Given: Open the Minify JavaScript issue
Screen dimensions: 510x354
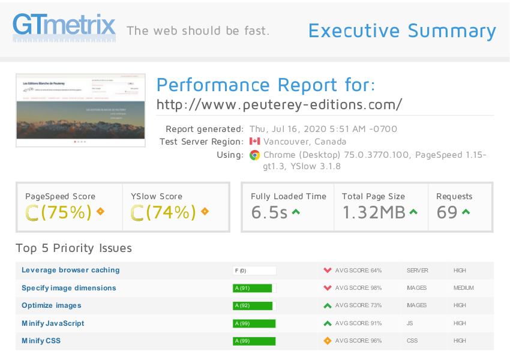Looking at the screenshot, I should click(x=53, y=323).
